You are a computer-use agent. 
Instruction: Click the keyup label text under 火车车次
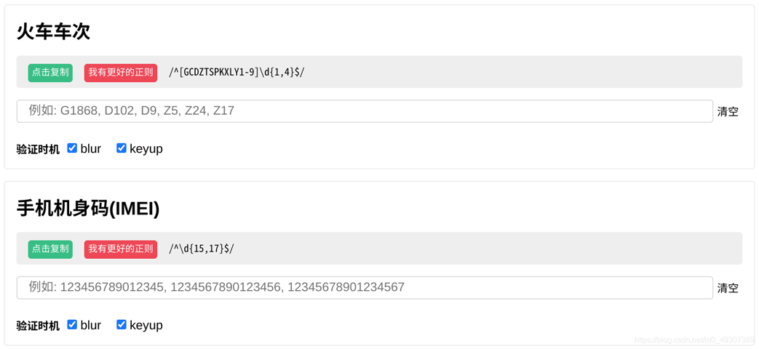[x=146, y=149]
